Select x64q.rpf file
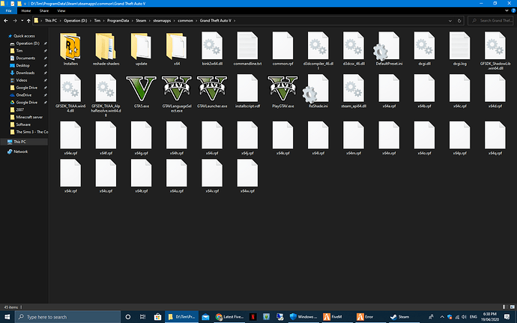The height and width of the screenshot is (323, 517). coord(495,139)
